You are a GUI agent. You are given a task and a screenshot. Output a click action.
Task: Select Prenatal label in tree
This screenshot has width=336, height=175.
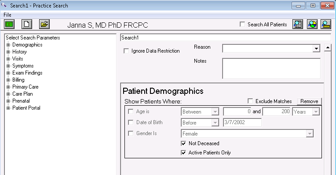21,101
